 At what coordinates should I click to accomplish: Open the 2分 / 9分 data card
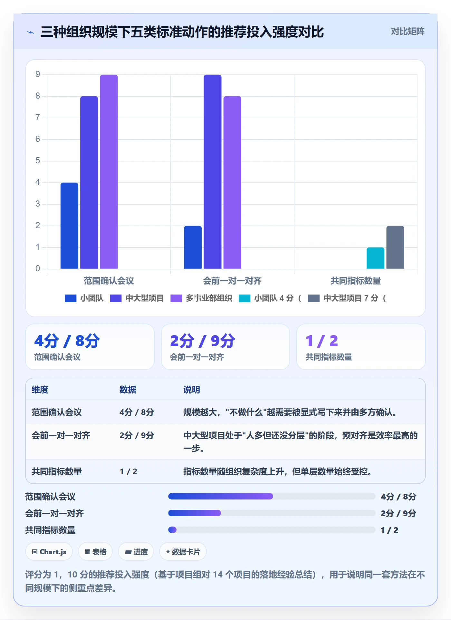point(225,347)
